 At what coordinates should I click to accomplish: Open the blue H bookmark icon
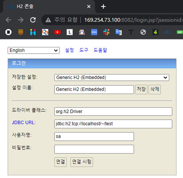tap(33, 32)
